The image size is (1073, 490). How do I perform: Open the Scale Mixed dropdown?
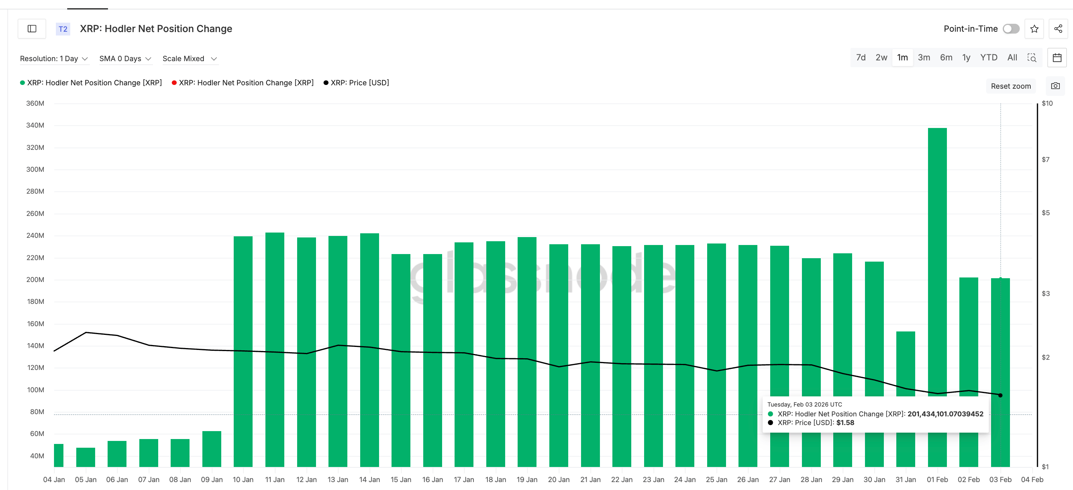click(x=190, y=59)
